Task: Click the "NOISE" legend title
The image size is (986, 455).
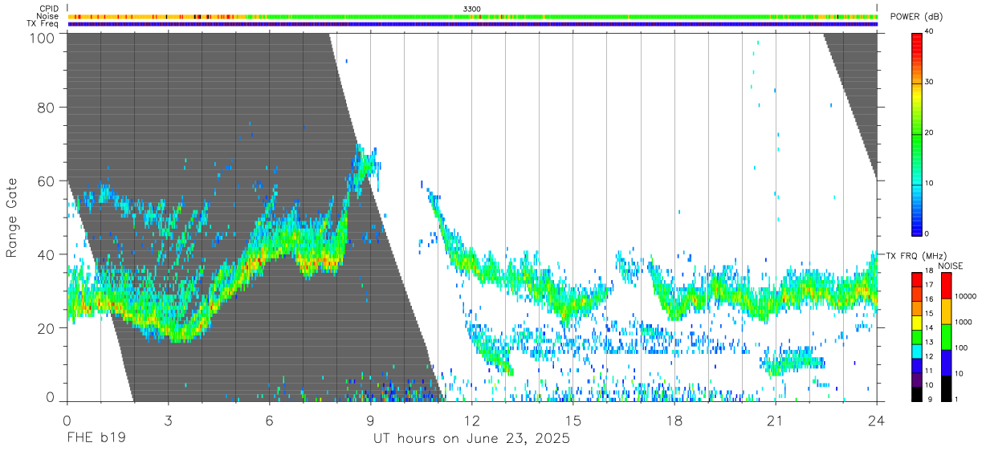Action: [x=951, y=266]
